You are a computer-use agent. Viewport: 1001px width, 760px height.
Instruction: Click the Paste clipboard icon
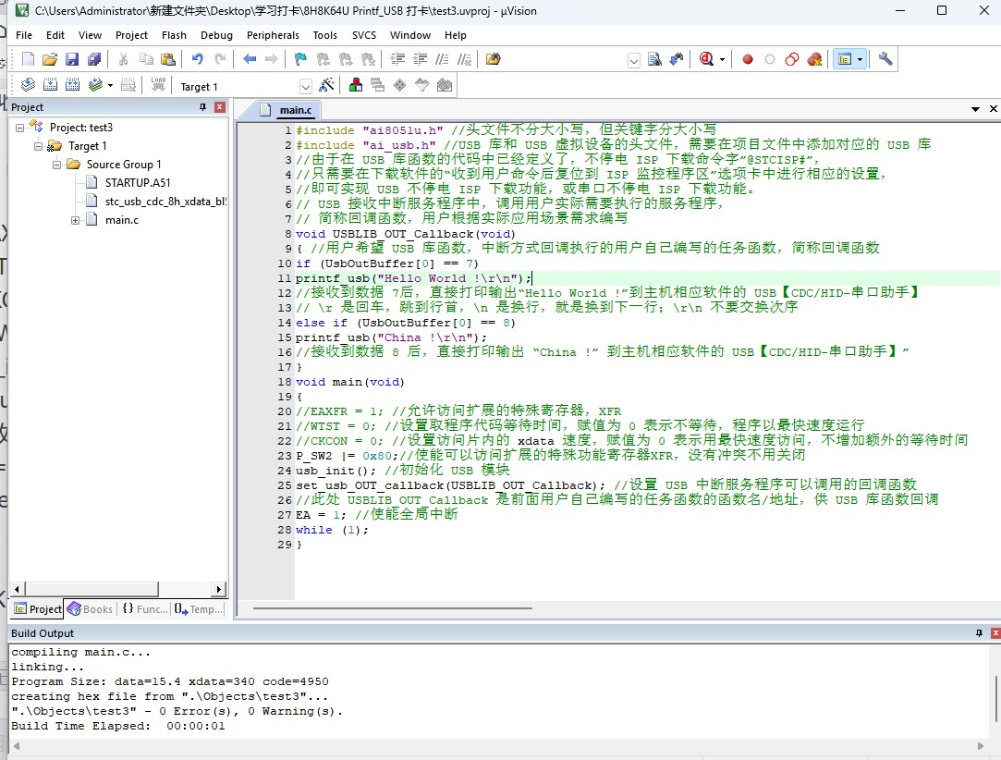pyautogui.click(x=168, y=59)
